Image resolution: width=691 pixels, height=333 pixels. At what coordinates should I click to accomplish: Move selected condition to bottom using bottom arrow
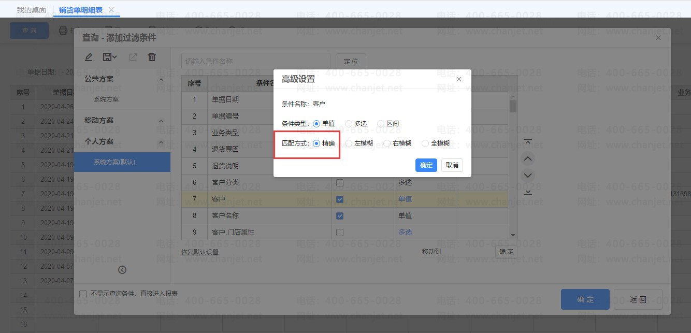[528, 192]
